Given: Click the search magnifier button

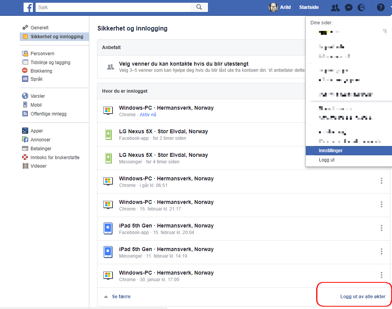Looking at the screenshot, I should pos(199,7).
